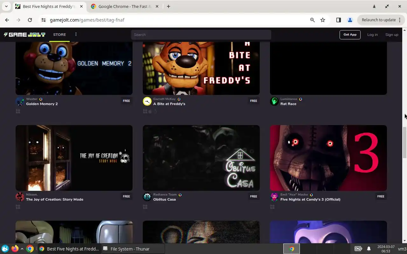Open the Chrome profile icon
The width and height of the screenshot is (407, 254).
[x=350, y=20]
